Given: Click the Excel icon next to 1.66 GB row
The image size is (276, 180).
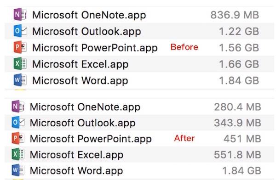Looking at the screenshot, I should [20, 63].
